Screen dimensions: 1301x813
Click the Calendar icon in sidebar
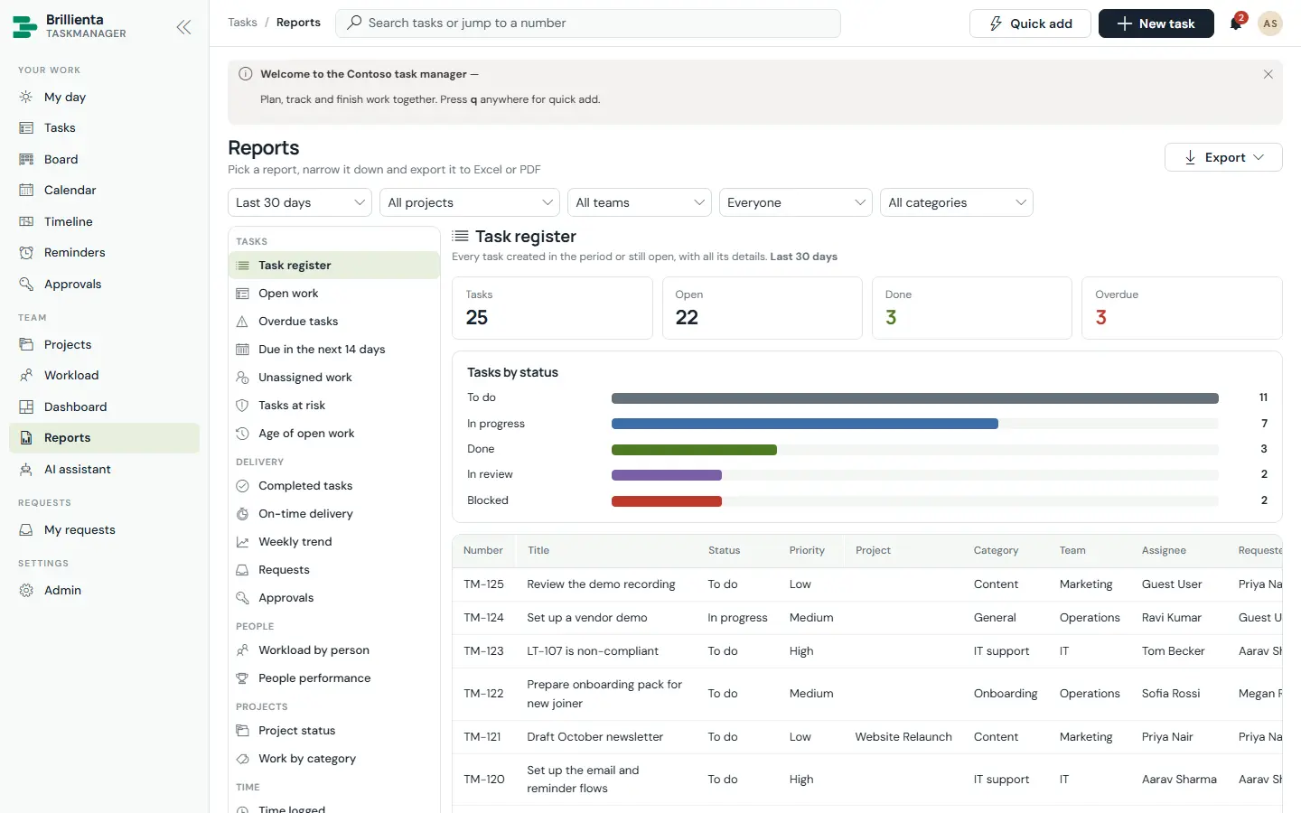[x=26, y=190]
